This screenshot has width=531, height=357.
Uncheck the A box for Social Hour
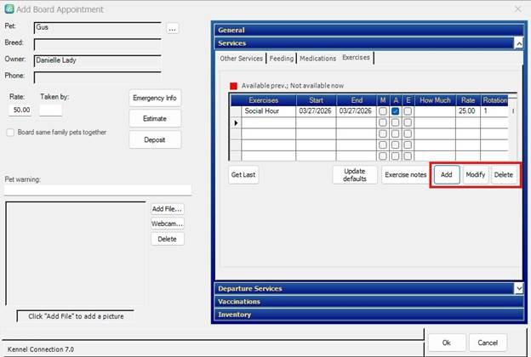click(x=396, y=111)
